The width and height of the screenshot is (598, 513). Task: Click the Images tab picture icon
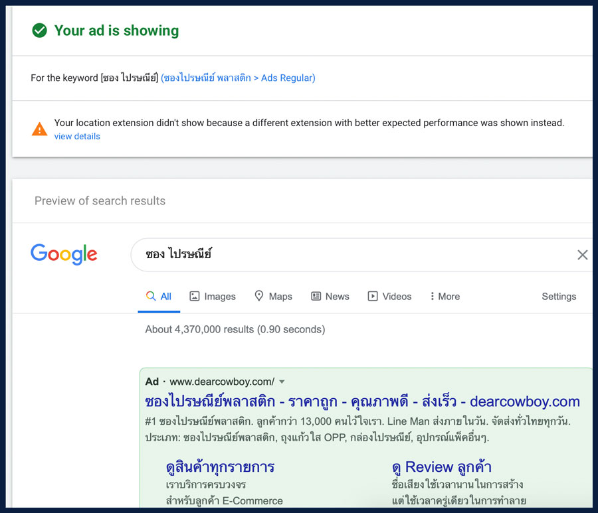click(195, 296)
